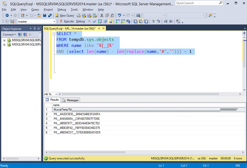Click the Undo arrow icon

pos(120,15)
